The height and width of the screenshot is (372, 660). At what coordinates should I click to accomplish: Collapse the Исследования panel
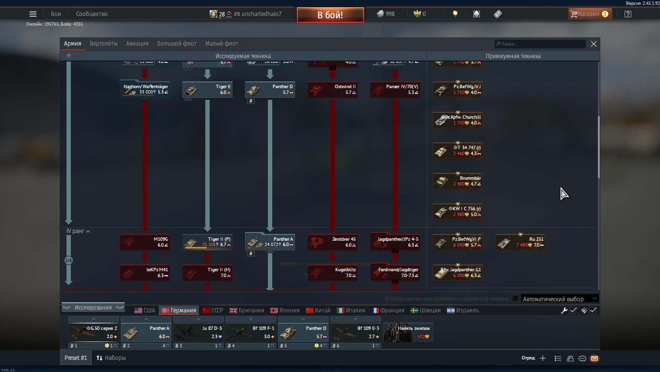pos(93,308)
